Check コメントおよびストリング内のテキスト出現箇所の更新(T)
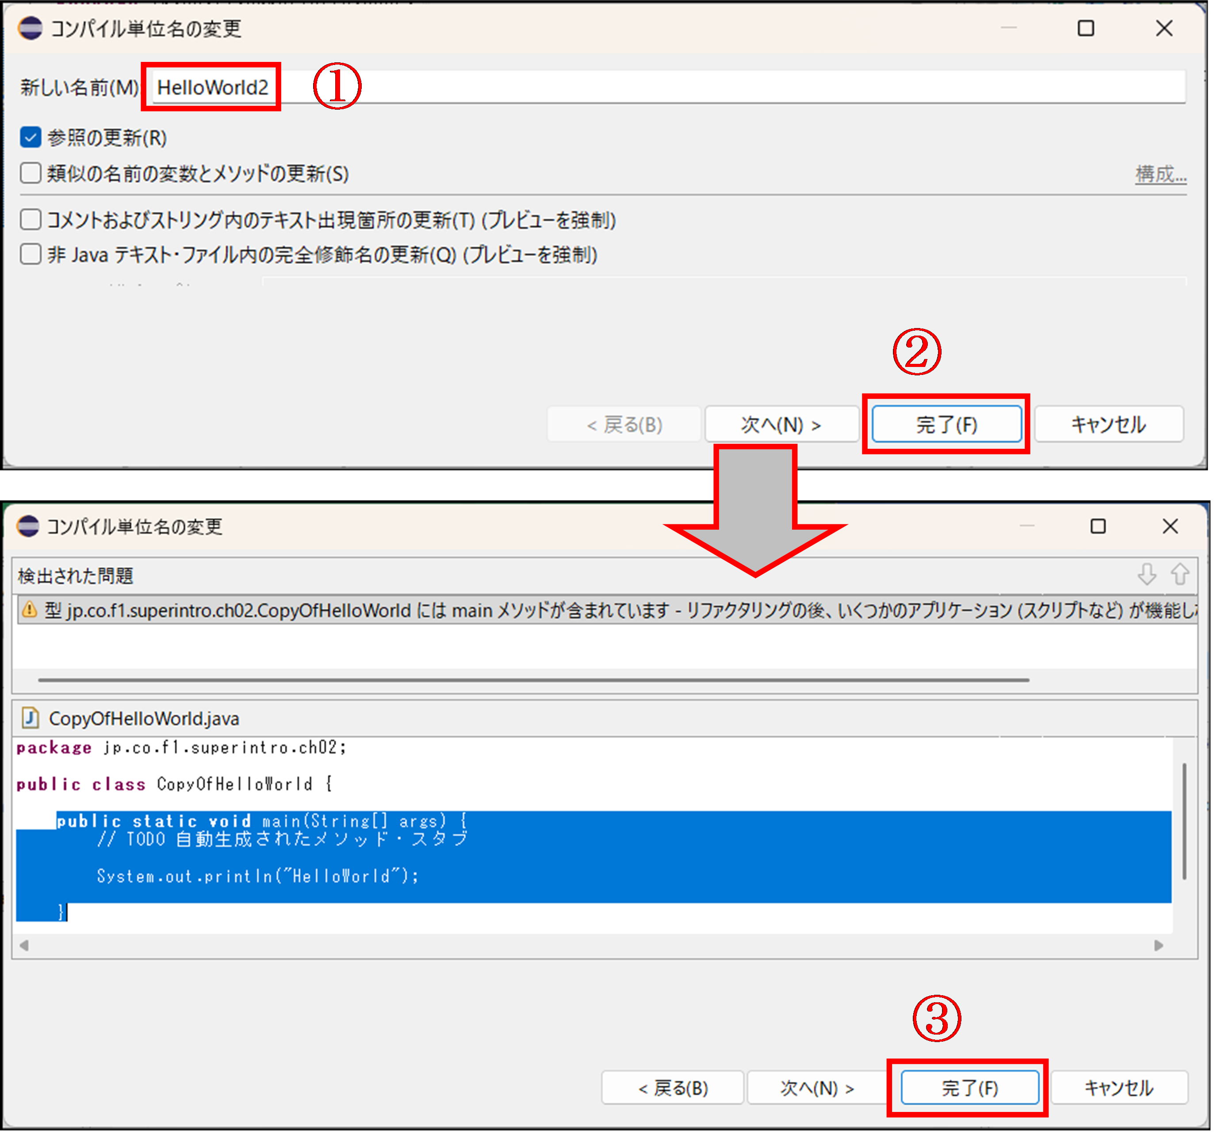This screenshot has height=1142, width=1214. click(31, 220)
